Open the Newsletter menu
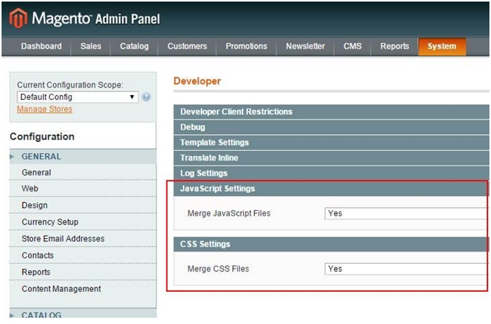491x324 pixels. click(305, 46)
